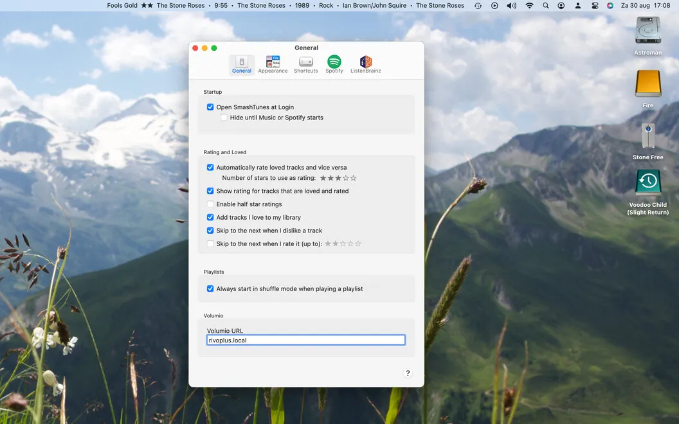Screen dimensions: 679x424
Task: Open the Spotify settings tab
Action: pos(334,64)
